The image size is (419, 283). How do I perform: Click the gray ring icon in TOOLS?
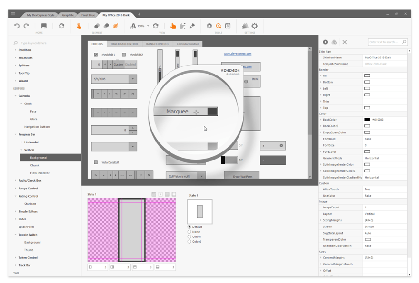(x=209, y=26)
